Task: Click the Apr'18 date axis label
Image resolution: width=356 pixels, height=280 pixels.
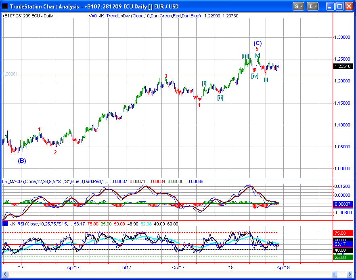Action: pyautogui.click(x=283, y=267)
